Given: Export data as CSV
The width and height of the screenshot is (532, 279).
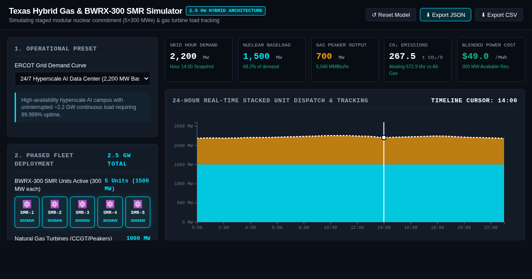Looking at the screenshot, I should 499,15.
